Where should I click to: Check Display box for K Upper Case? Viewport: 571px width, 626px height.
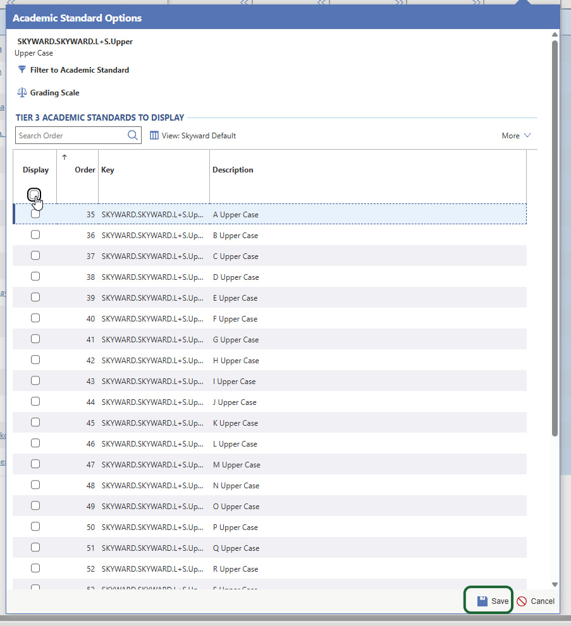35,423
